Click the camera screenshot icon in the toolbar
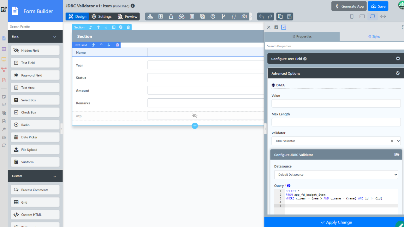This screenshot has height=227, width=404. 244,16
